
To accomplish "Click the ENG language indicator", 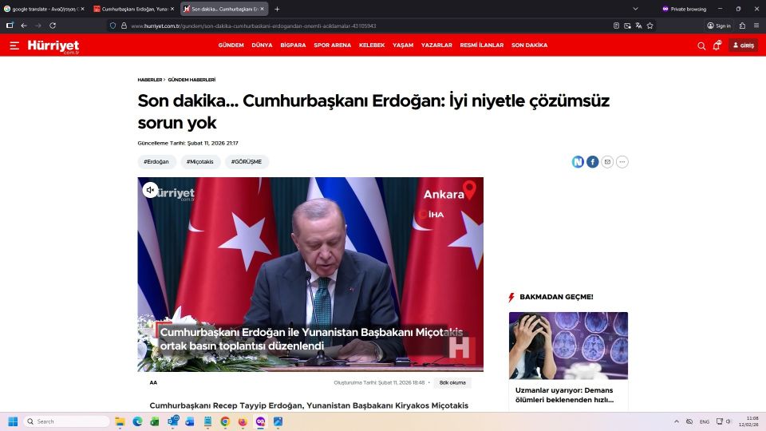I will pyautogui.click(x=704, y=421).
